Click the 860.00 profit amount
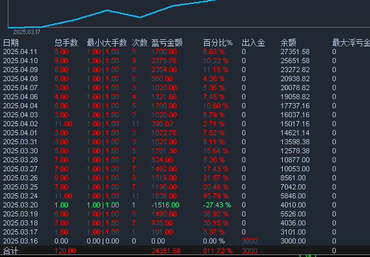The width and height of the screenshot is (370, 257). [x=162, y=79]
